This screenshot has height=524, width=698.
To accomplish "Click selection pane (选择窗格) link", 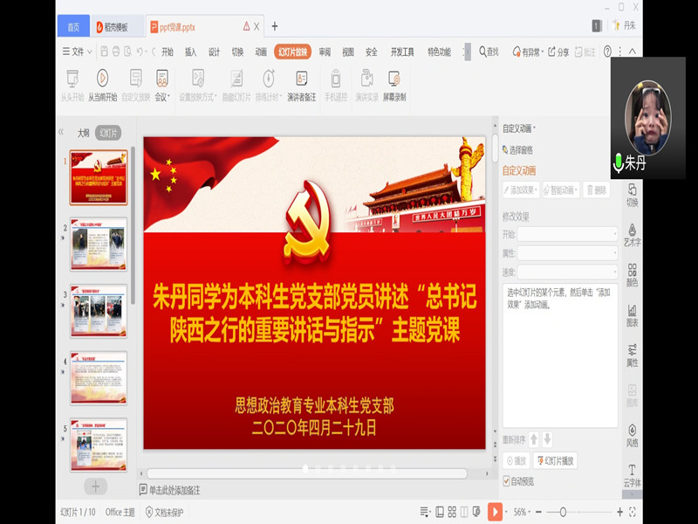I will (x=517, y=149).
